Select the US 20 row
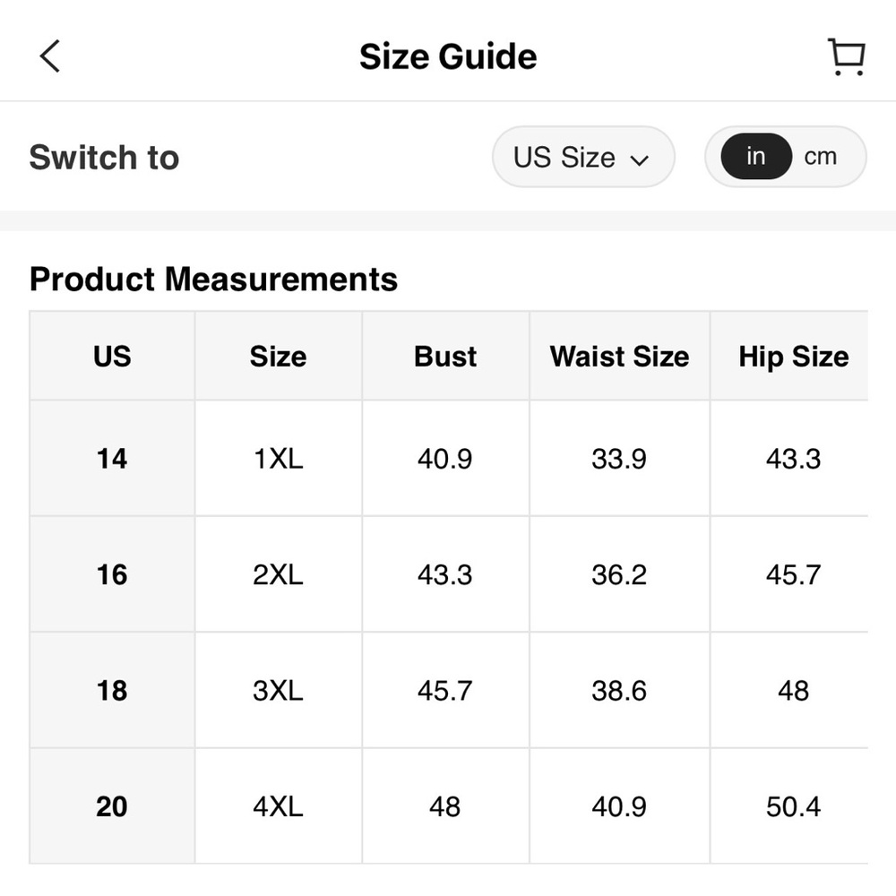The height and width of the screenshot is (896, 896). coord(112,806)
